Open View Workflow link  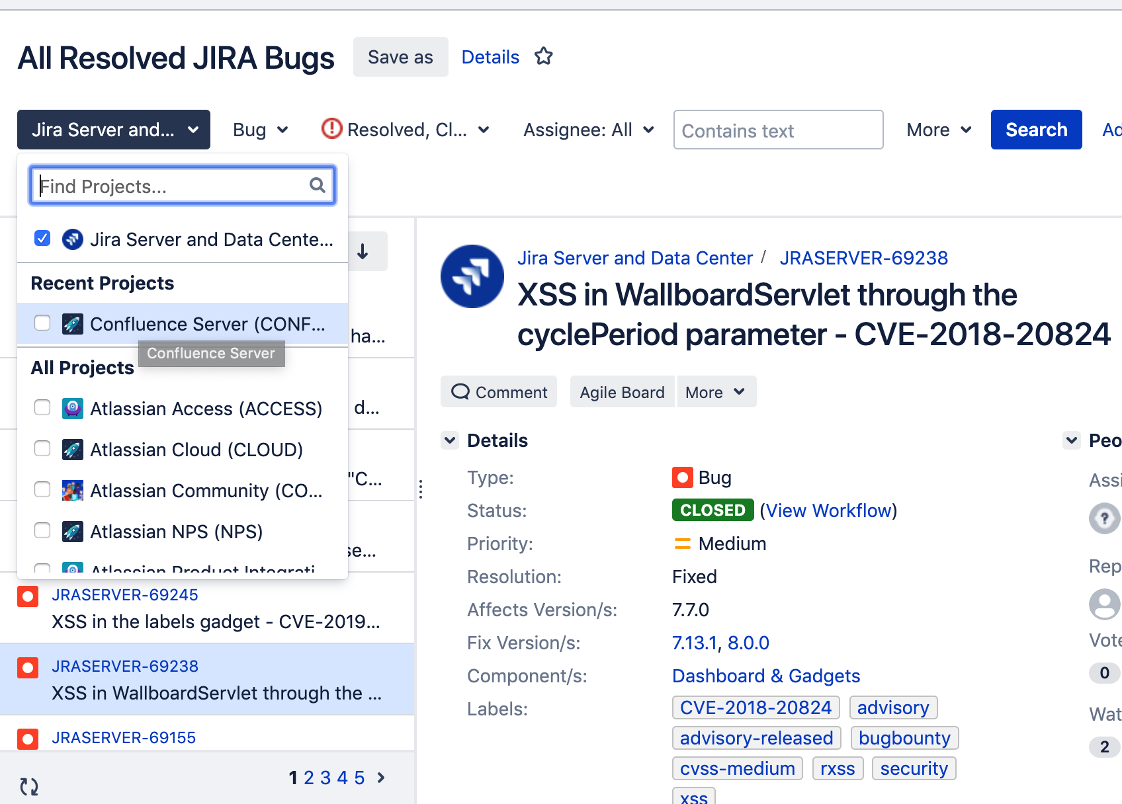(x=828, y=510)
